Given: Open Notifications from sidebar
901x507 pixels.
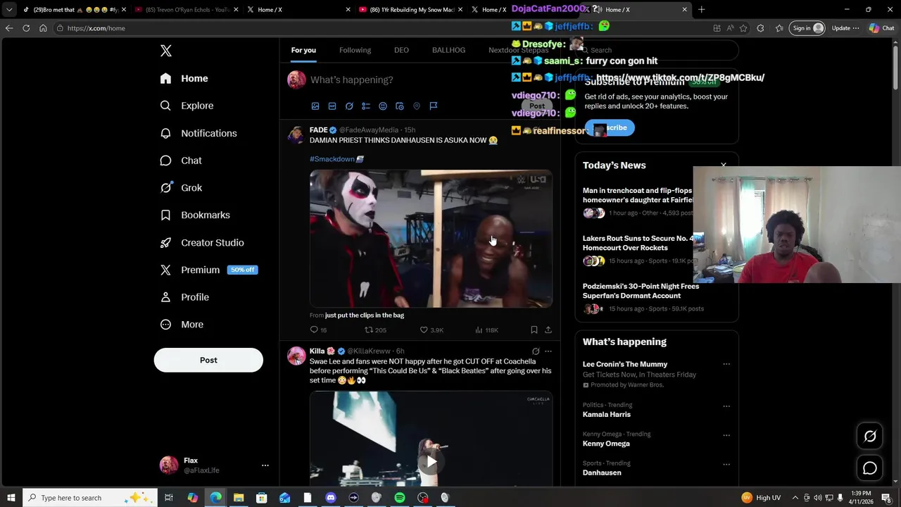Looking at the screenshot, I should pos(199,133).
